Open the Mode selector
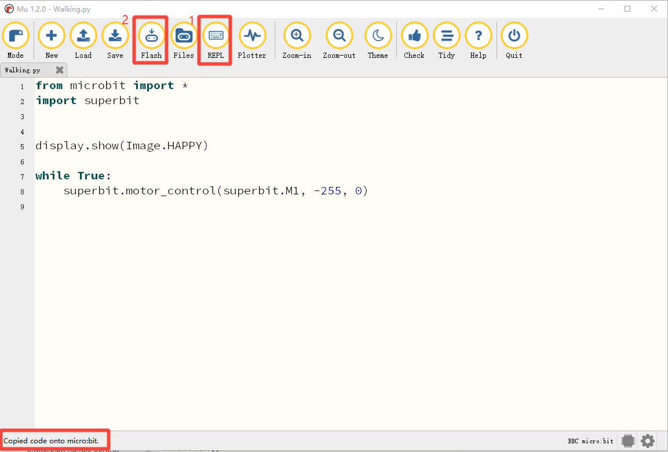668x452 pixels. tap(16, 41)
